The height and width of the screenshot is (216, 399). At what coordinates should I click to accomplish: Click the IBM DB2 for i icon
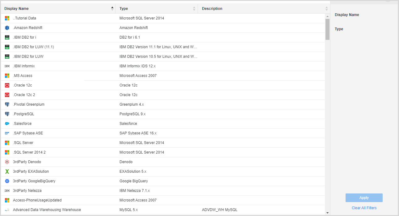[x=7, y=37]
